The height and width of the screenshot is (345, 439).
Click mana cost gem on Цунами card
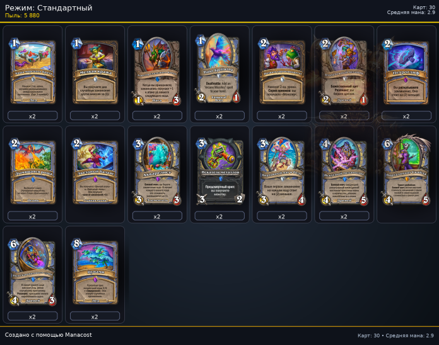click(77, 243)
